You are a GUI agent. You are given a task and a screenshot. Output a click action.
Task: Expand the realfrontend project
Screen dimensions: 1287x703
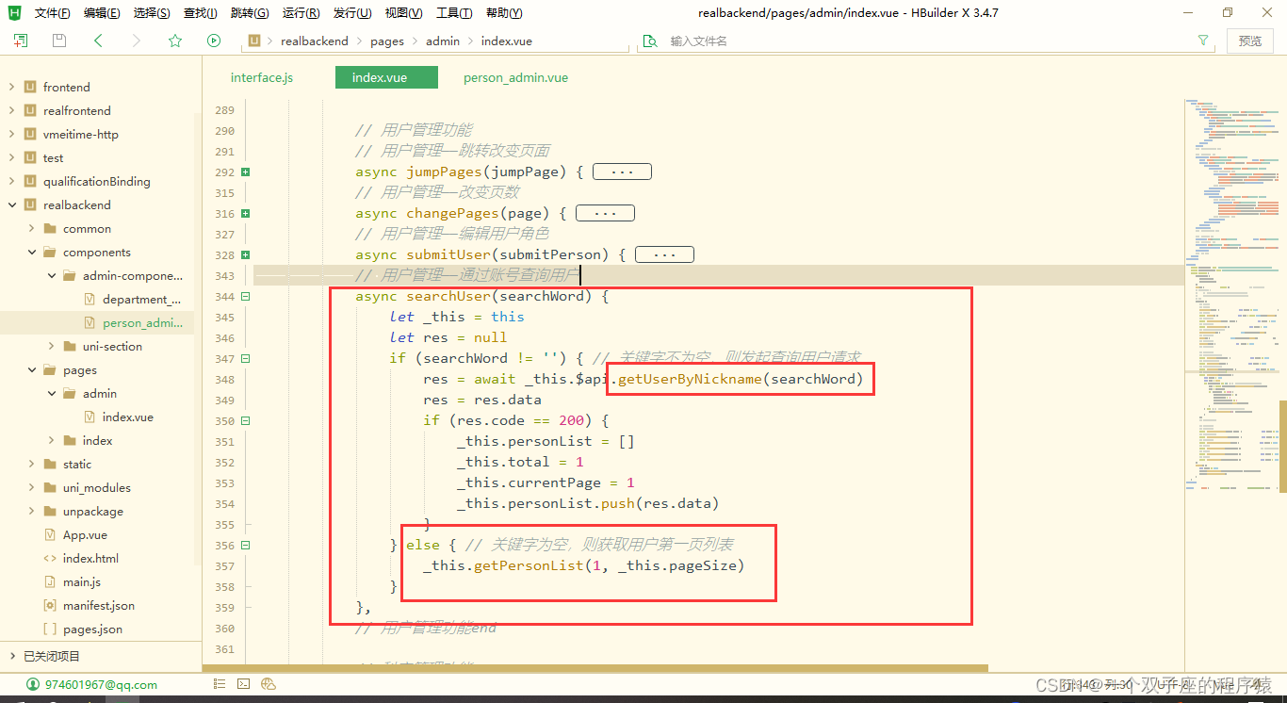(11, 110)
